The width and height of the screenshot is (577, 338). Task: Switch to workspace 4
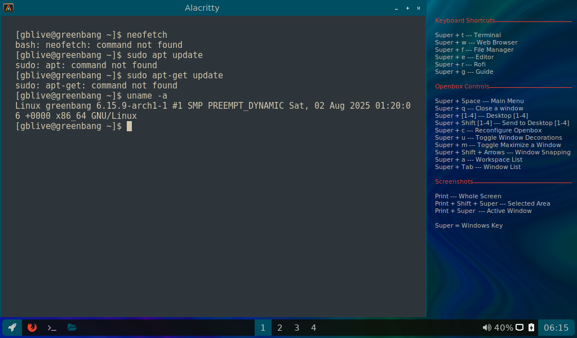(x=313, y=328)
